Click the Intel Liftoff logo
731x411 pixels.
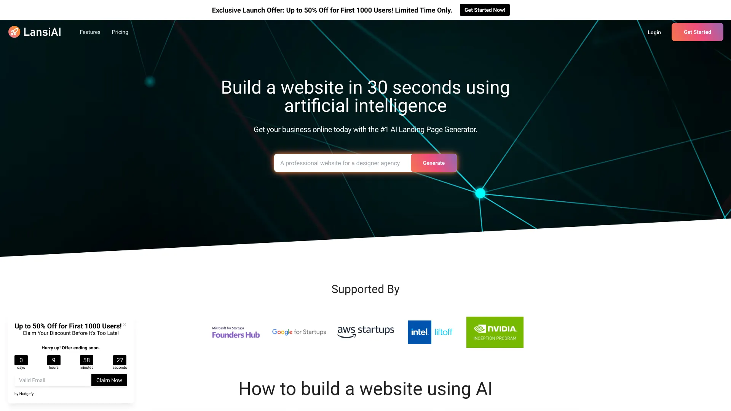click(430, 332)
